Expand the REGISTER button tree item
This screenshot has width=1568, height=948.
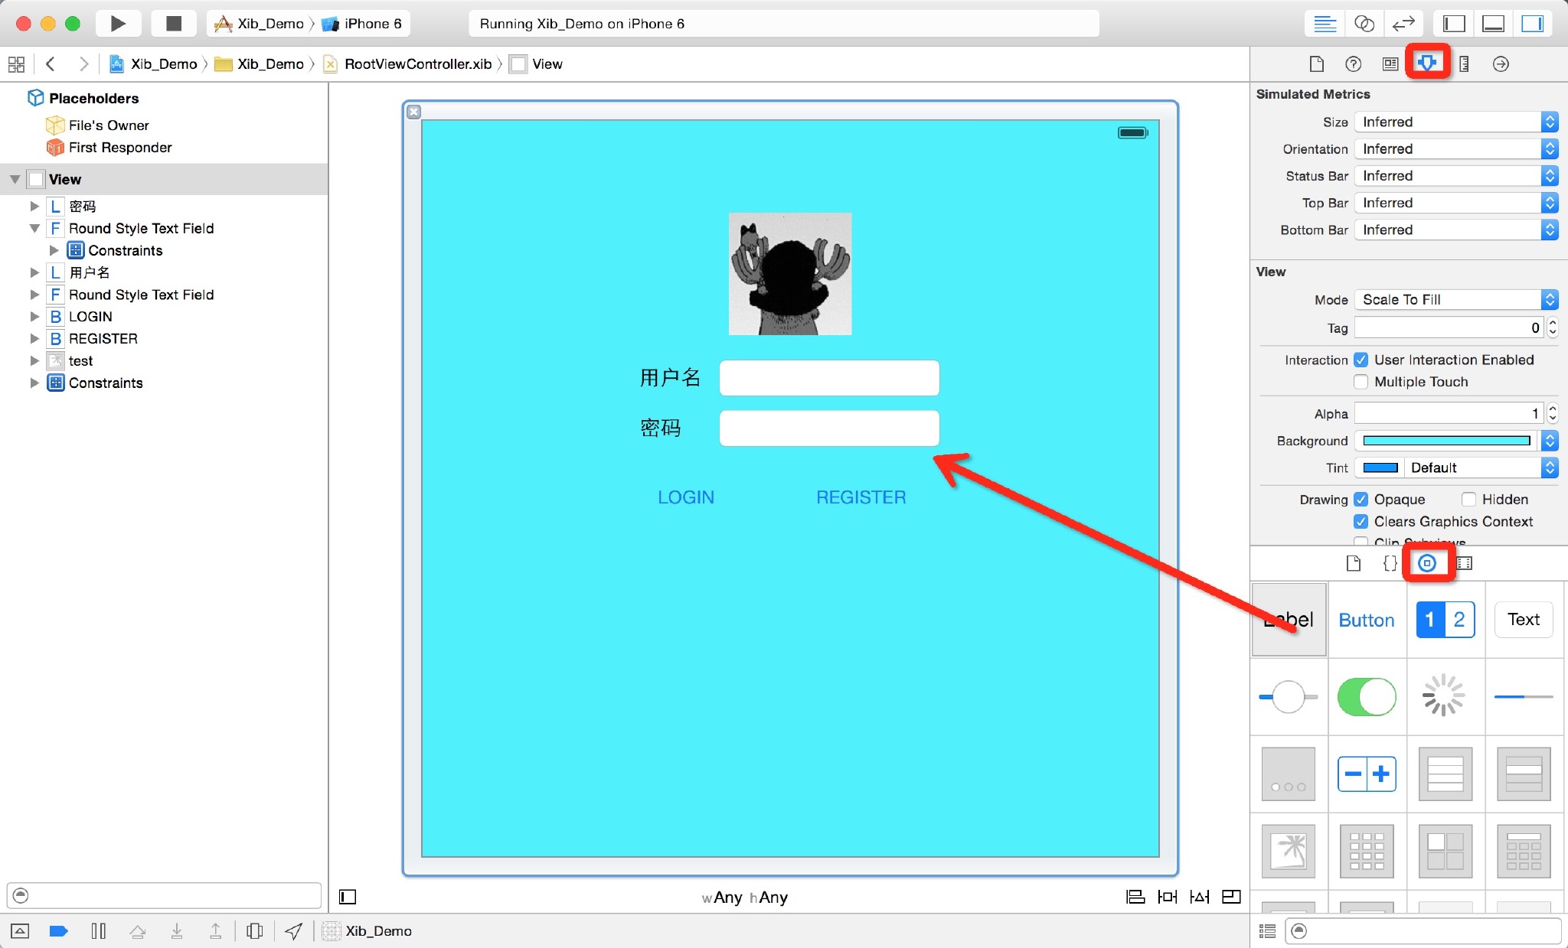(34, 338)
